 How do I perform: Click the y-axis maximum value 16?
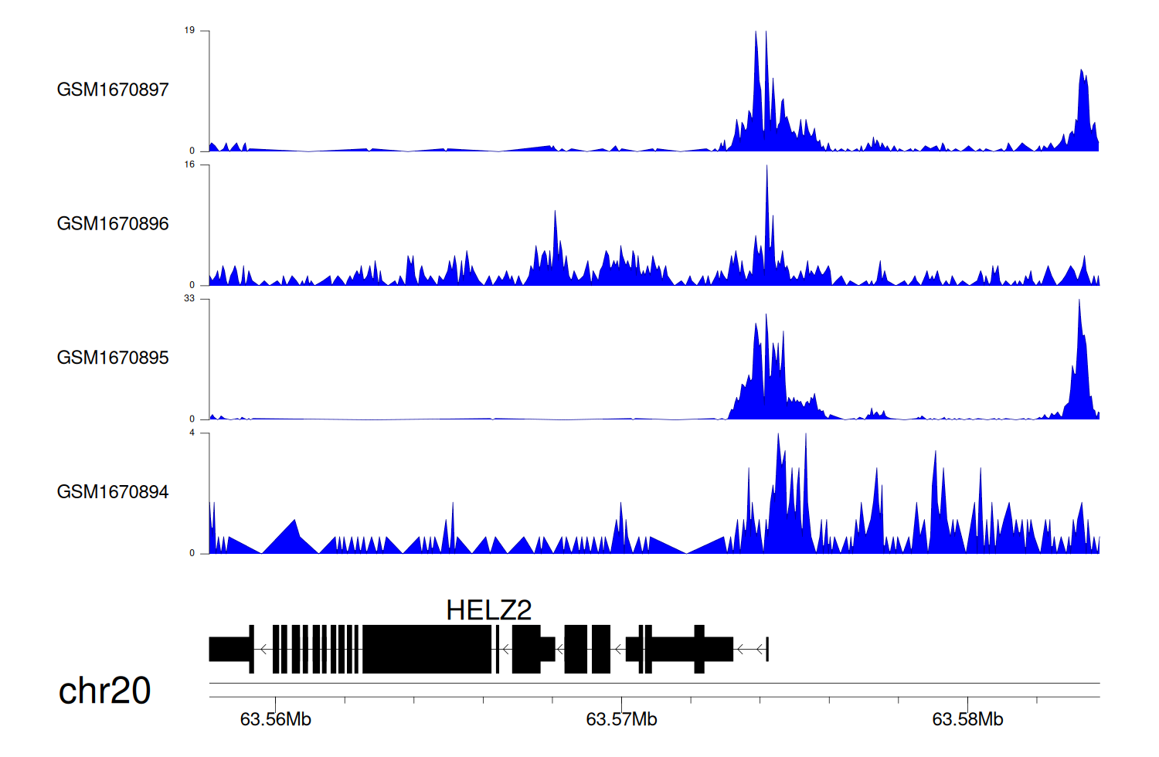pyautogui.click(x=189, y=165)
